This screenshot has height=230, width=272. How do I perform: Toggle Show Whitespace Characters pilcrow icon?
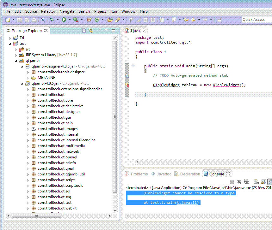click(x=153, y=20)
